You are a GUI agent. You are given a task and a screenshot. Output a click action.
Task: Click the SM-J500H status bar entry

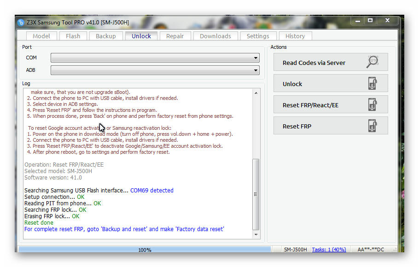pos(295,250)
